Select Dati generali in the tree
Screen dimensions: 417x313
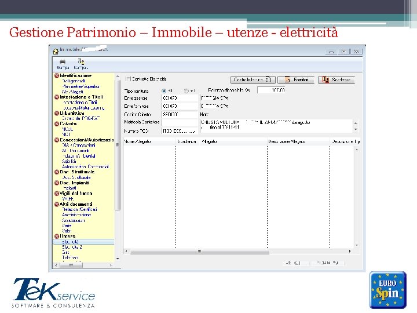[74, 81]
